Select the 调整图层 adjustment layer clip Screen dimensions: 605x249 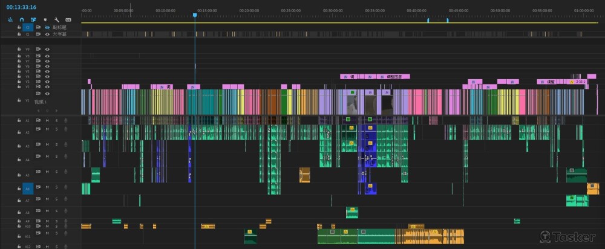pyautogui.click(x=393, y=77)
